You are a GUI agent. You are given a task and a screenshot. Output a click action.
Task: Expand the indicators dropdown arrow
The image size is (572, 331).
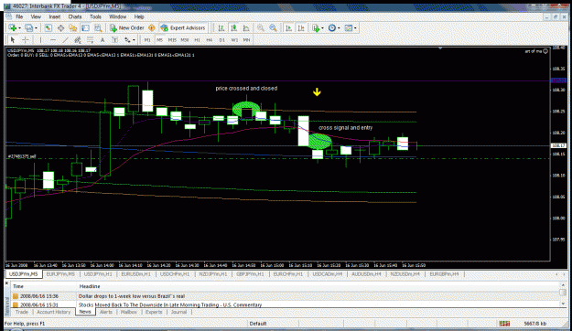coord(322,28)
